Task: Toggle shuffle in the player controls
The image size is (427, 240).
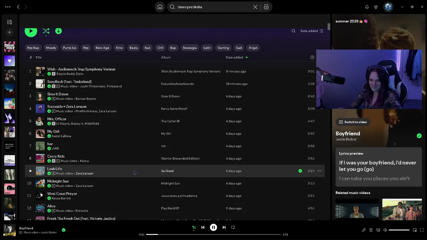Action: point(194,228)
